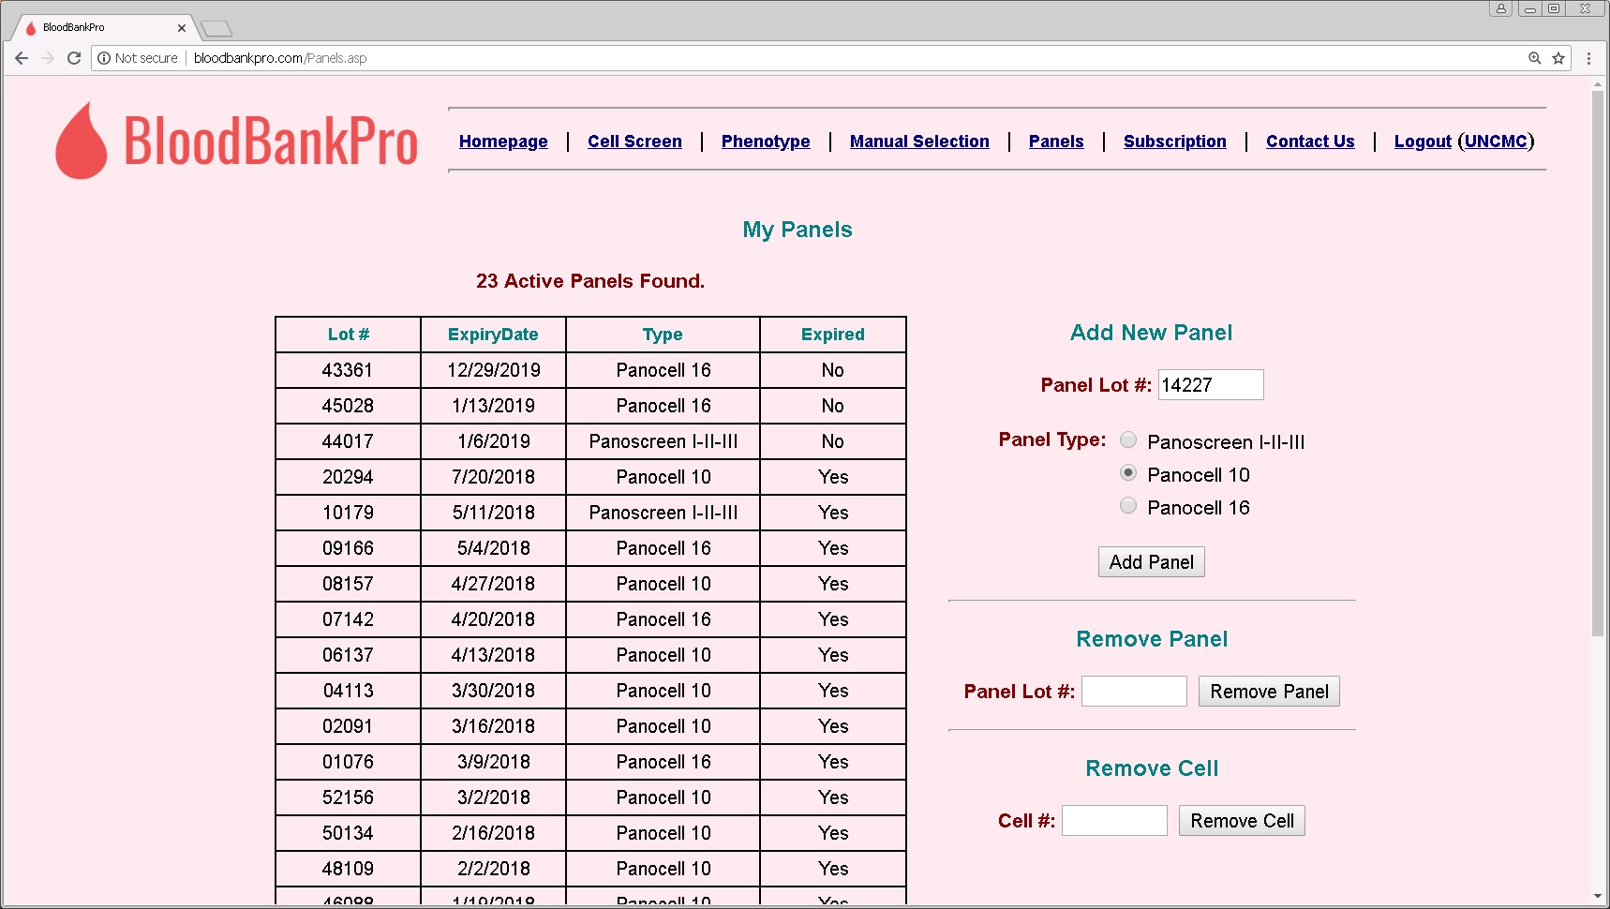This screenshot has height=909, width=1610.
Task: Click lot number 52156 cell
Action: coord(349,797)
